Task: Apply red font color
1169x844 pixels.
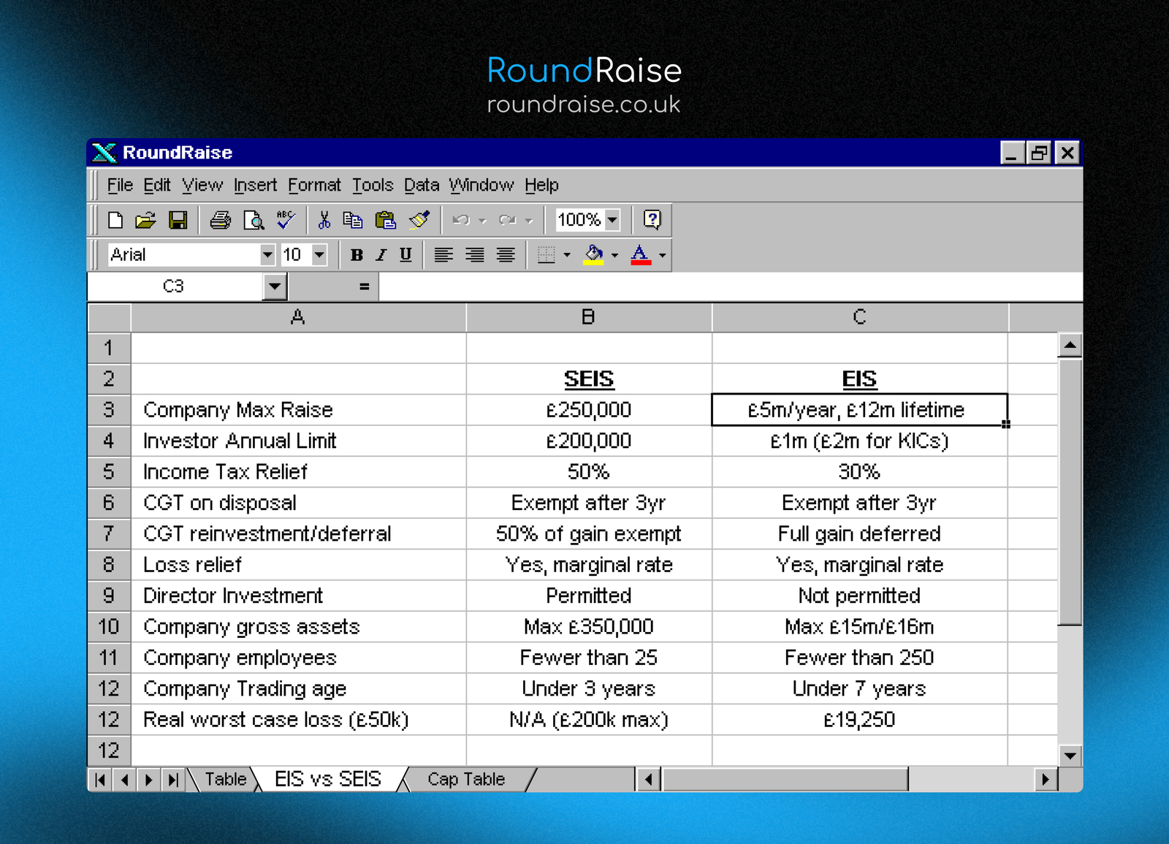Action: click(x=640, y=255)
